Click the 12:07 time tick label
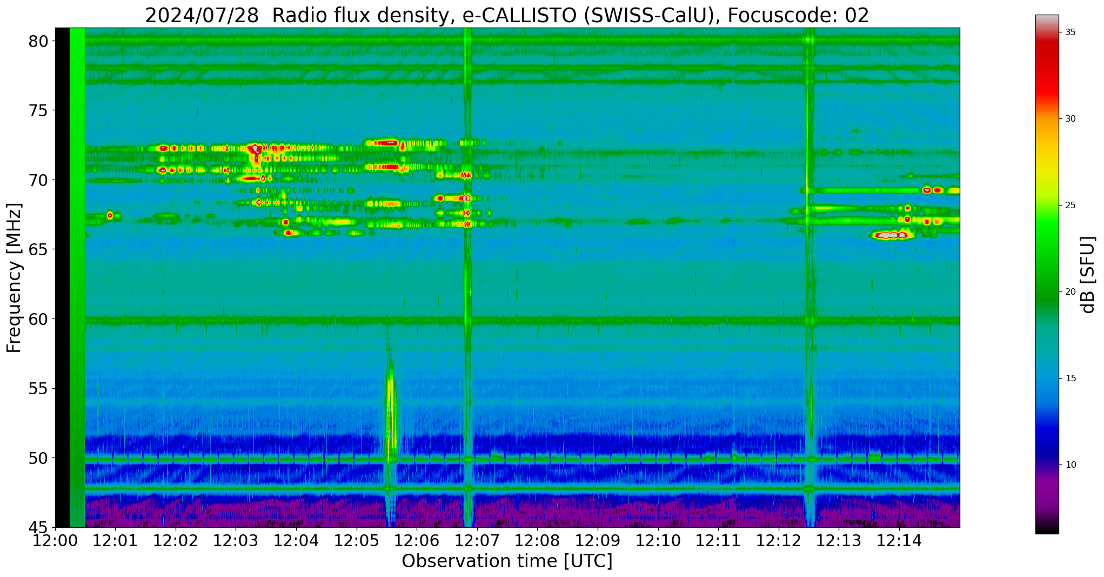 477,541
